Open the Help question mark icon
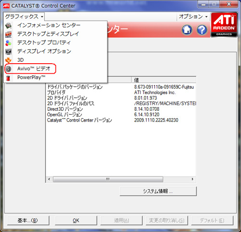Viewport: 241px width, 232px height. [202, 30]
